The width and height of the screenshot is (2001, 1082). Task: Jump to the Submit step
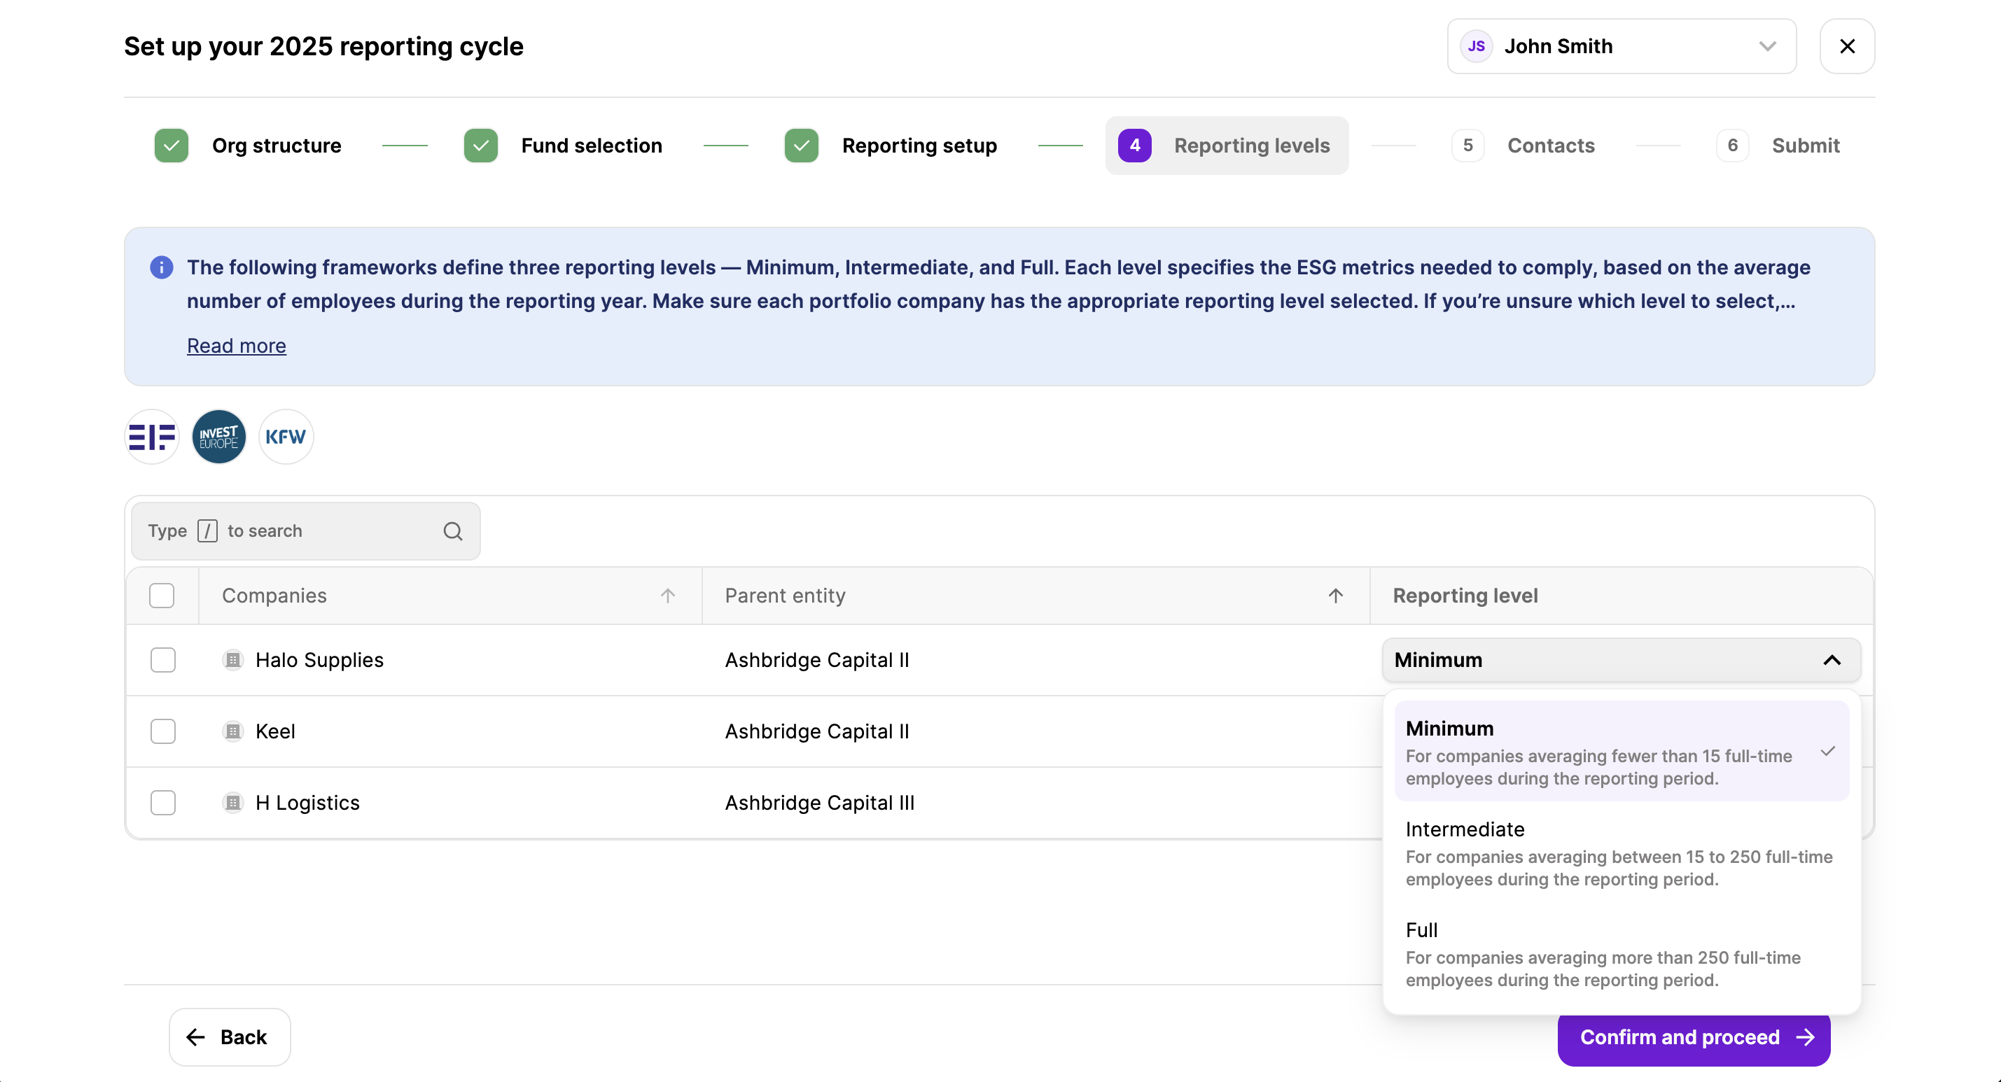[1778, 146]
